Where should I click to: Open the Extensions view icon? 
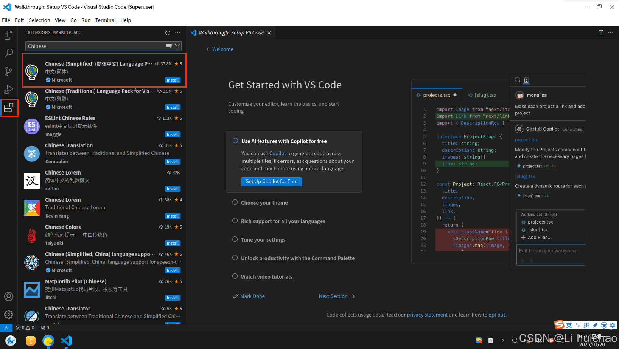pos(9,108)
